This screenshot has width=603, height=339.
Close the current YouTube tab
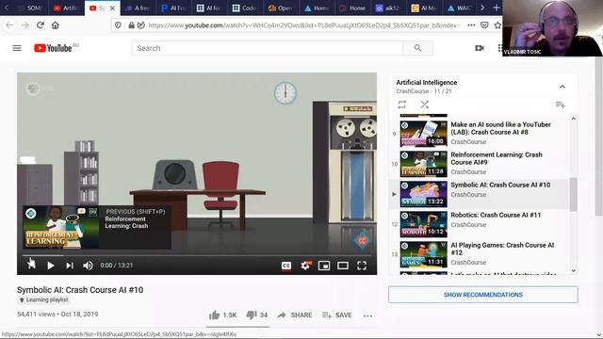[x=112, y=8]
